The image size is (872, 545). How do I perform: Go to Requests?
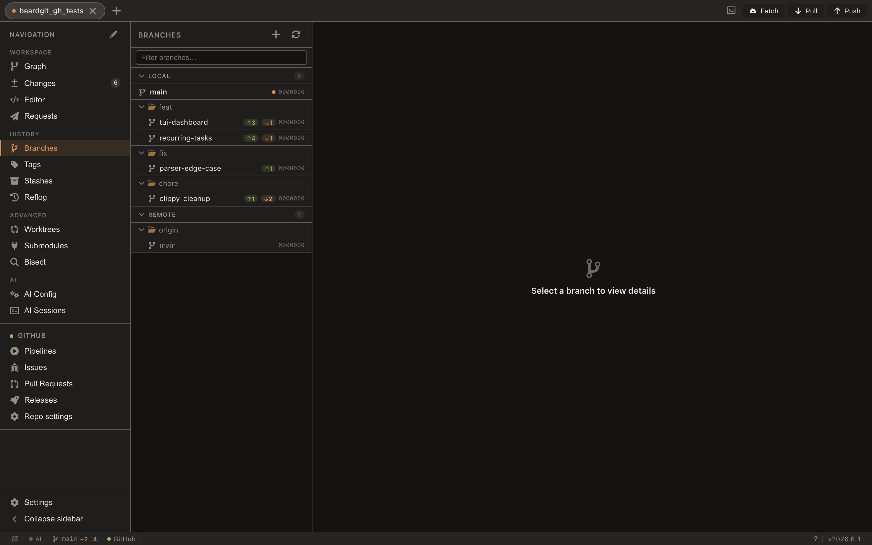[65, 116]
